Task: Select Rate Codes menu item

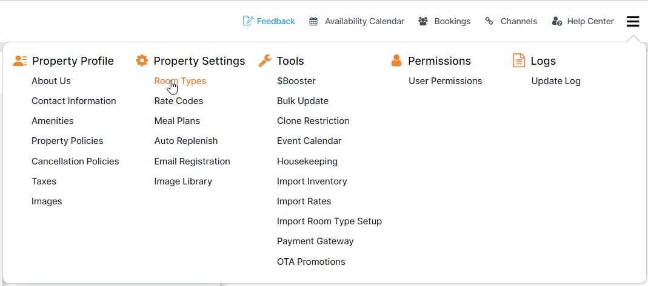Action: coord(178,101)
